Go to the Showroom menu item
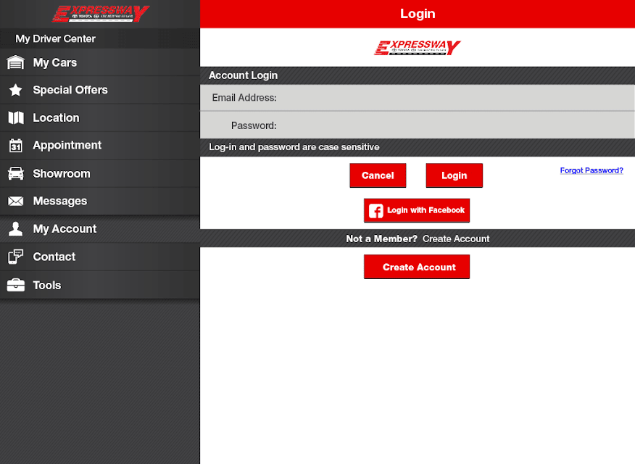The width and height of the screenshot is (635, 464). (100, 173)
